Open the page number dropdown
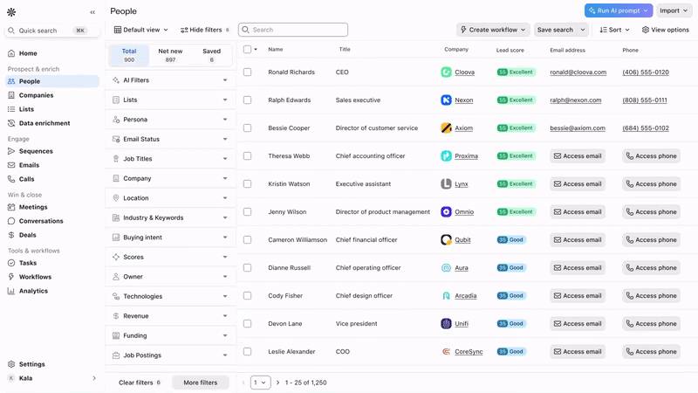Screen dimensions: 698x393 [x=260, y=383]
